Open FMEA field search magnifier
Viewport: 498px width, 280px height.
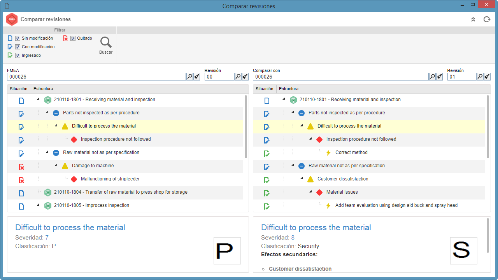190,77
